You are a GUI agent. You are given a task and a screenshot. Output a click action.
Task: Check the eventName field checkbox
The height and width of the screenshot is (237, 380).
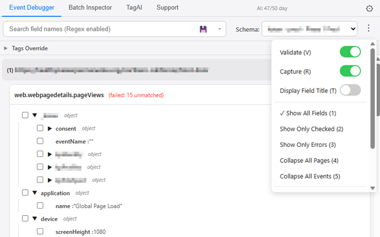[x=40, y=141]
